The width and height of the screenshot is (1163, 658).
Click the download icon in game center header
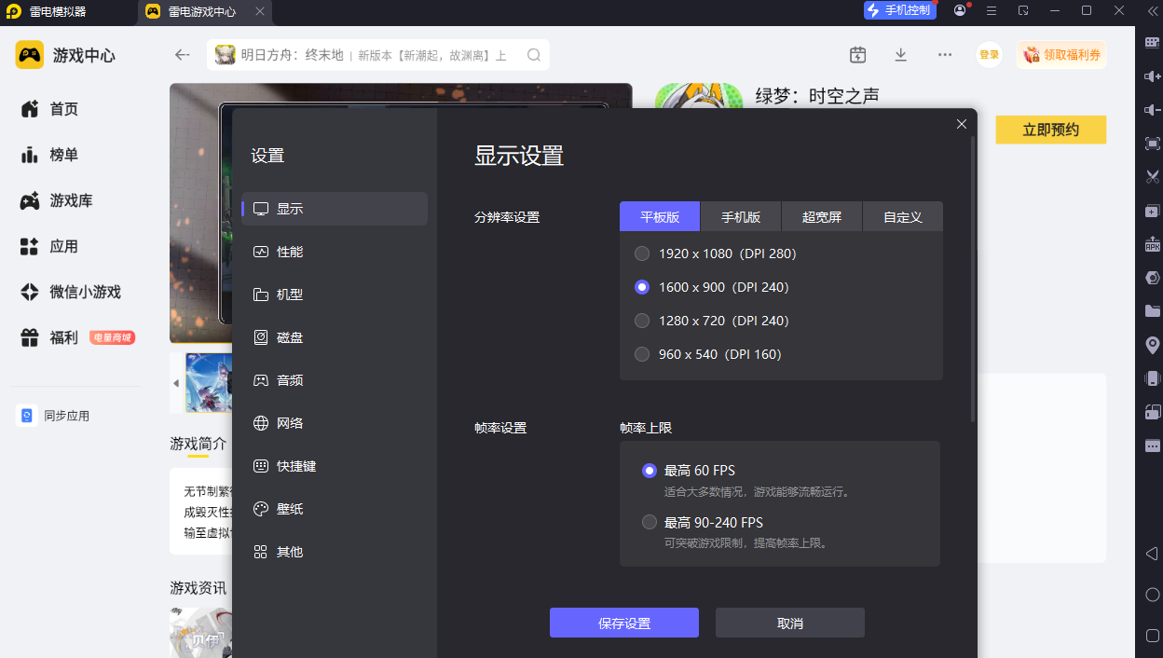900,55
